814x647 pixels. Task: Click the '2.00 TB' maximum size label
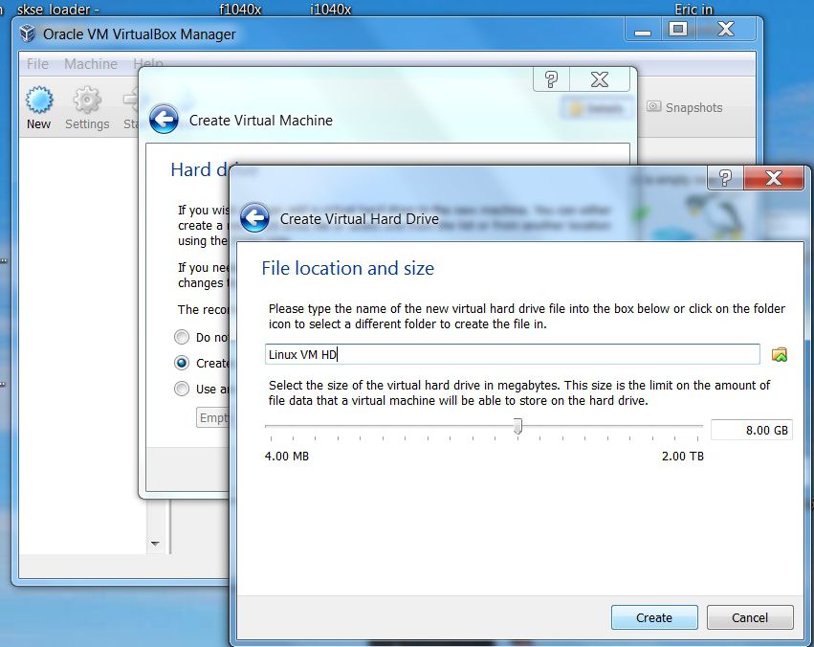[x=683, y=456]
